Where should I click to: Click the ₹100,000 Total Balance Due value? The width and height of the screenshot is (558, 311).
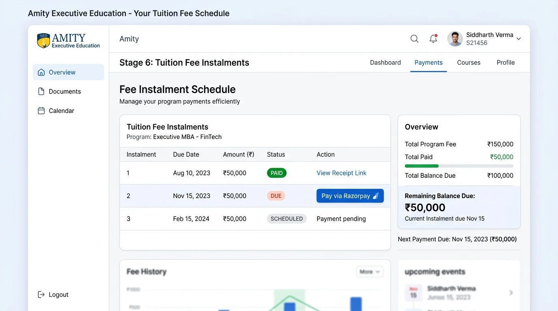[500, 175]
